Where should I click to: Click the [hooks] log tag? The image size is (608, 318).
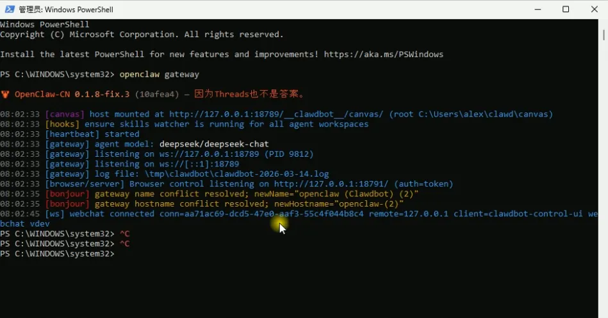[x=62, y=124]
